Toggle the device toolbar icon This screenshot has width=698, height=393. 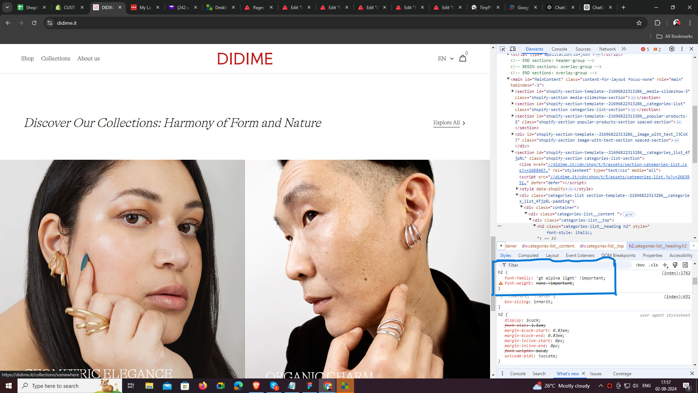click(513, 49)
